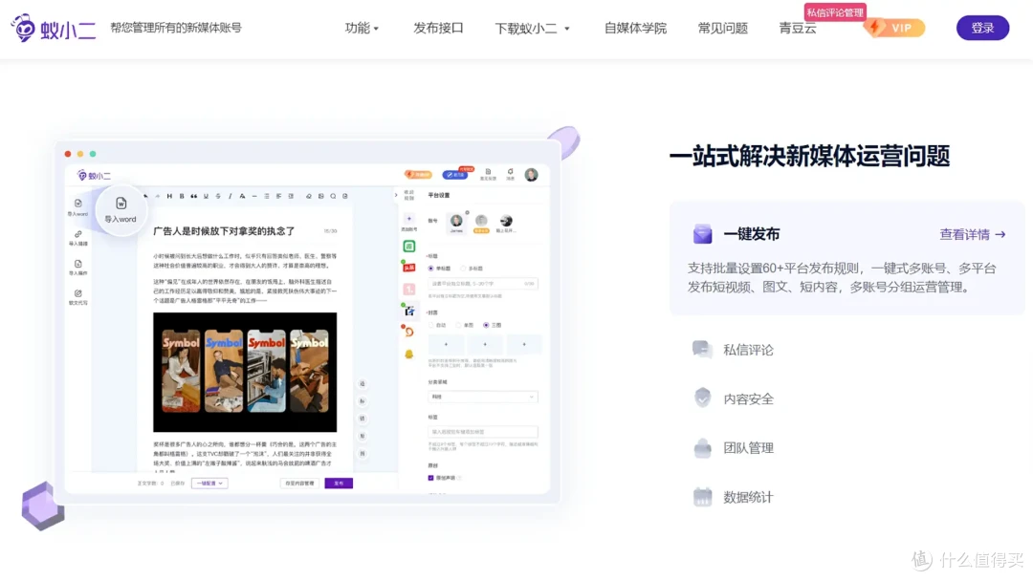The width and height of the screenshot is (1033, 581).
Task: Open the 青豆云 menu item
Action: [x=797, y=29]
